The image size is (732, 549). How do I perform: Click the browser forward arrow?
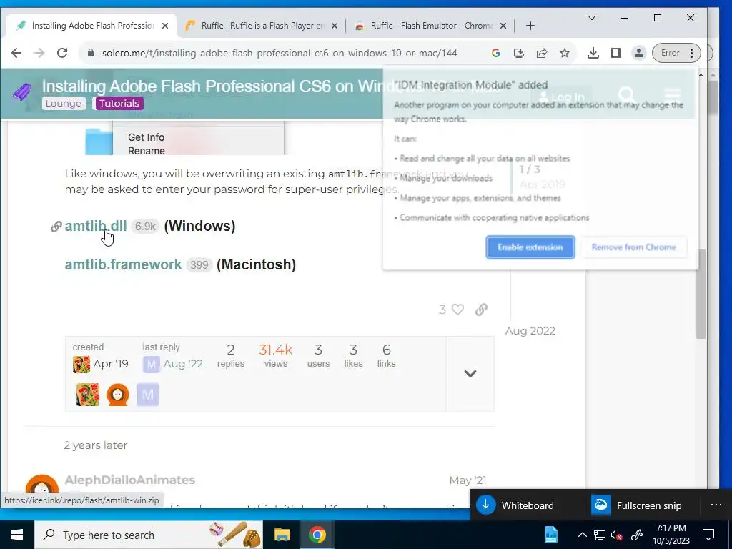tap(39, 53)
